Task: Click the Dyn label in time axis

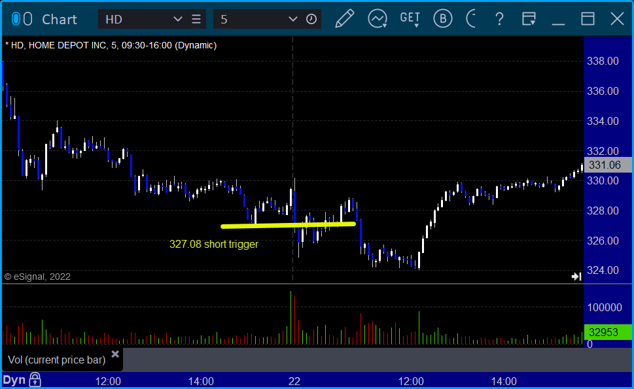Action: click(14, 380)
